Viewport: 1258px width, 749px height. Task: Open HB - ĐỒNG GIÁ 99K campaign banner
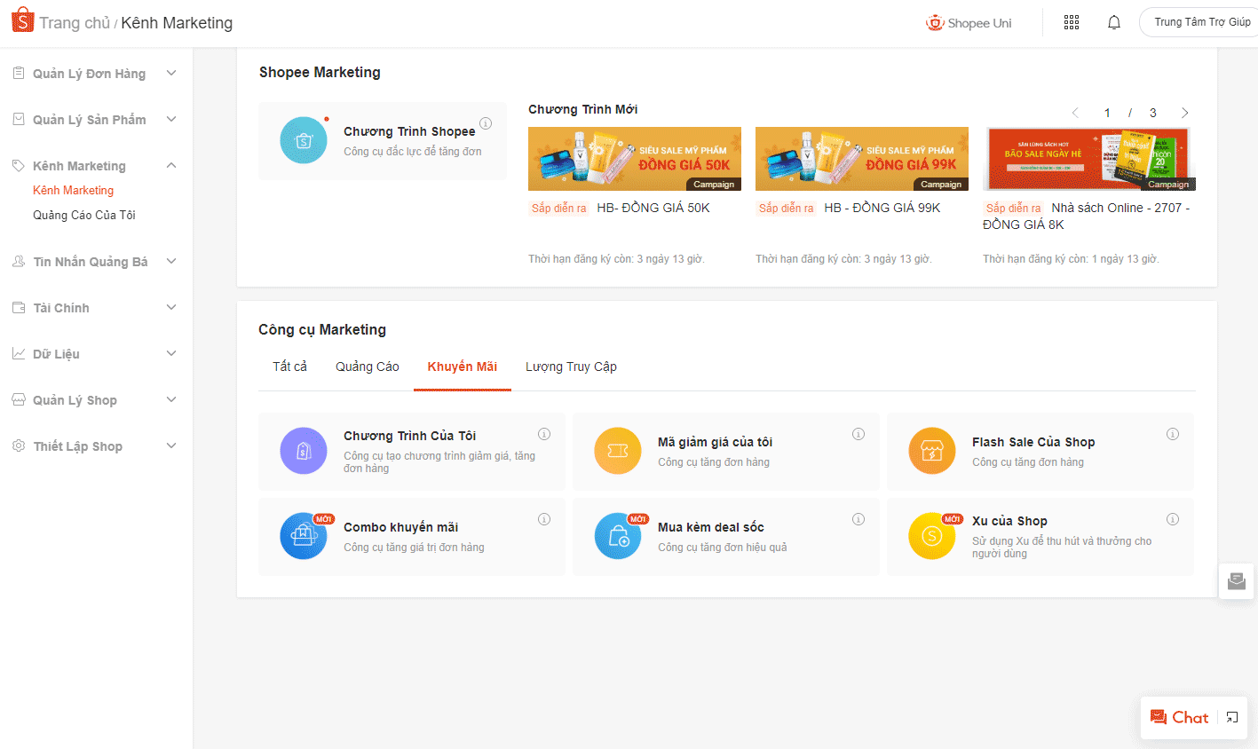coord(862,159)
